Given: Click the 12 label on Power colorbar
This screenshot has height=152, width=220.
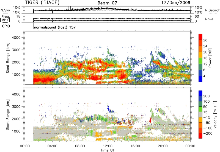Looking at the screenshot, I should coord(205,64).
